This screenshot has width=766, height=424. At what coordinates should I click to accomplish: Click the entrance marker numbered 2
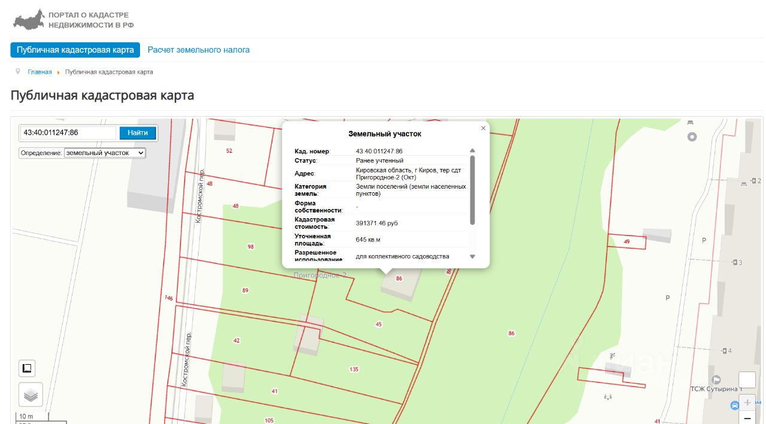(756, 181)
